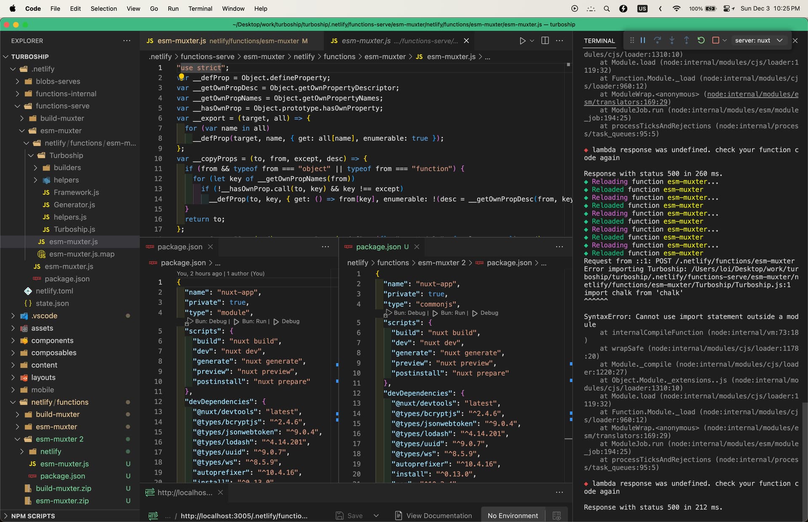
Task: Select No Environment in bottom bar
Action: pos(513,516)
